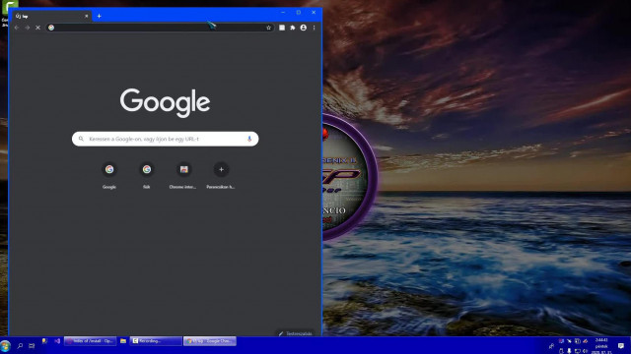Open Task View on the taskbar

coord(32,345)
